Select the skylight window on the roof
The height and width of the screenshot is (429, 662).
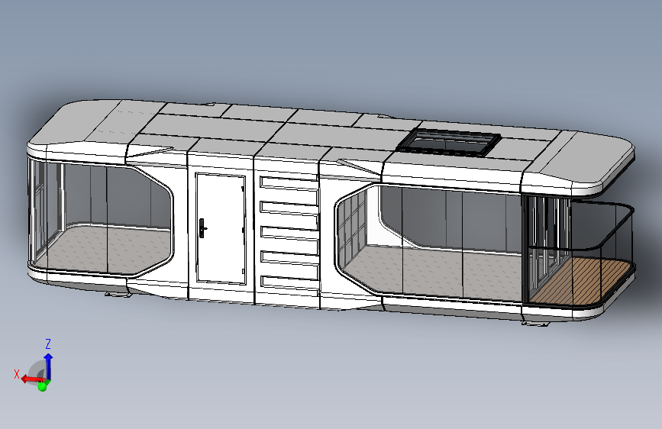(x=450, y=142)
